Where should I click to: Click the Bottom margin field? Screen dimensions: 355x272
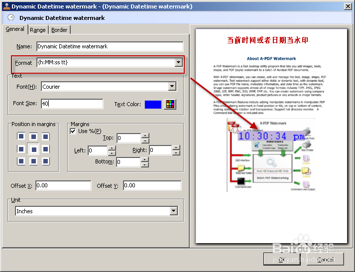(x=128, y=162)
